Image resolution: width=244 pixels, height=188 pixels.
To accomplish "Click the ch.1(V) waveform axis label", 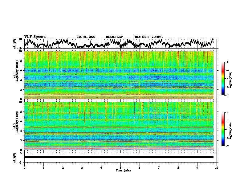I will (15, 44).
